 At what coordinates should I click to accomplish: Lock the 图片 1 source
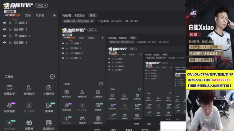coord(10,42)
